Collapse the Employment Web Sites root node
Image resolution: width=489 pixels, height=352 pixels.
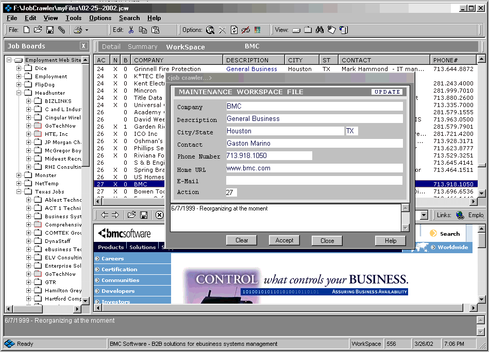(9, 60)
